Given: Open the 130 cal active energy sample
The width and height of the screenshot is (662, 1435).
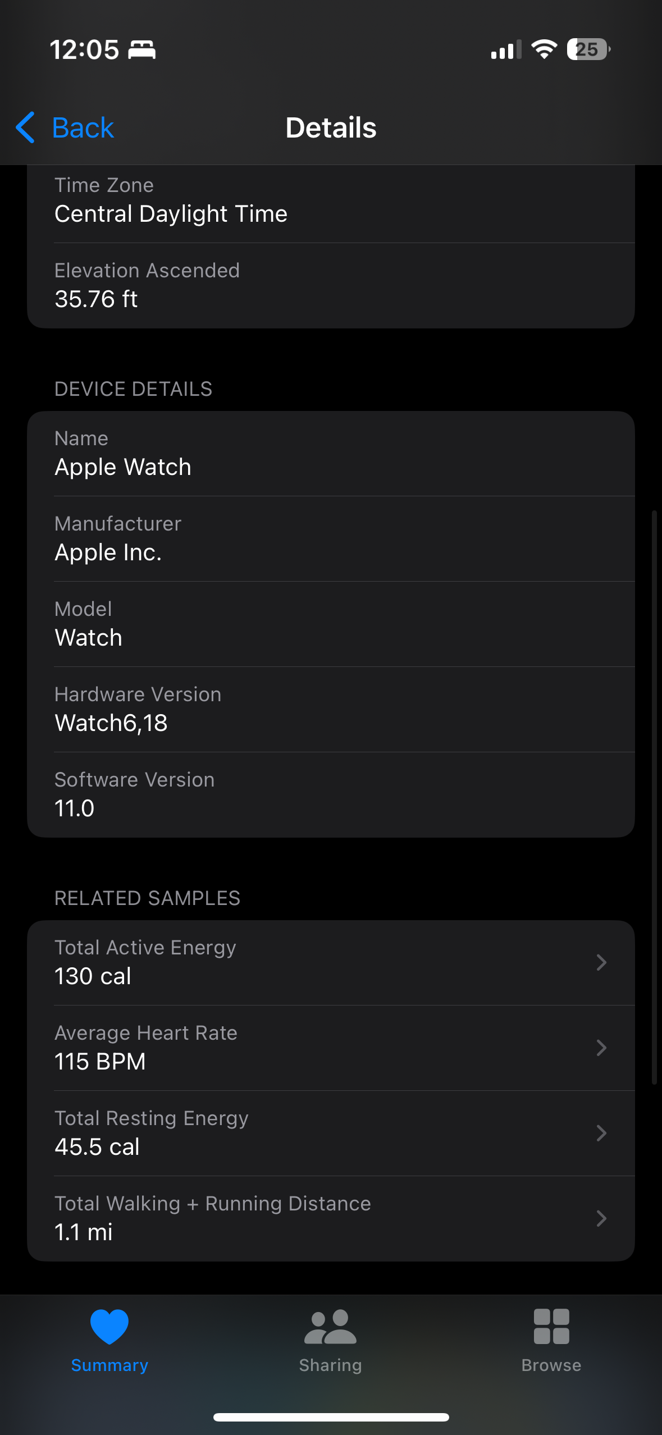Looking at the screenshot, I should (x=93, y=976).
